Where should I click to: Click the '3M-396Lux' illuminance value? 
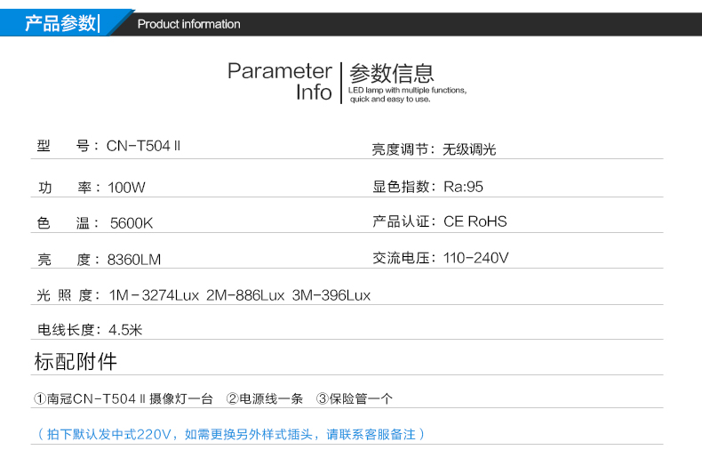pos(331,295)
